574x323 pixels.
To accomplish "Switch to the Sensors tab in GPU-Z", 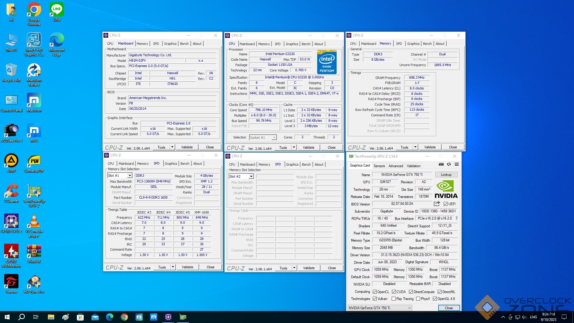I will pos(379,166).
